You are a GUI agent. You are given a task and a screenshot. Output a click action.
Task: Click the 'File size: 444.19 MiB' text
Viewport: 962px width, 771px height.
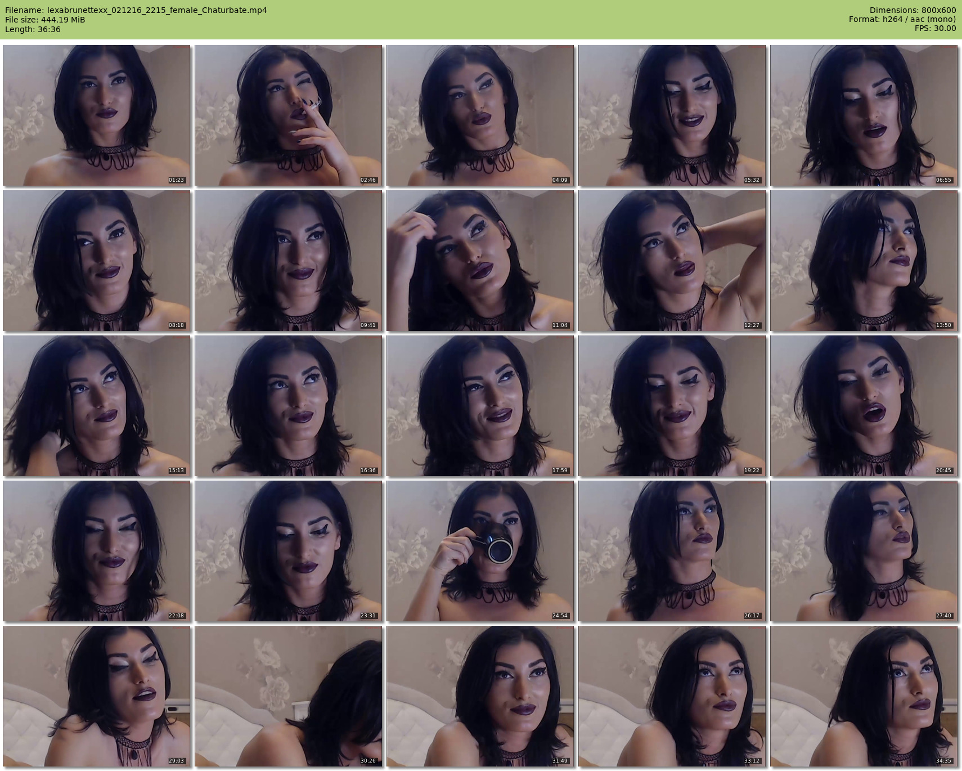[x=45, y=20]
